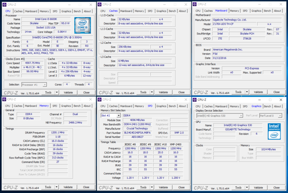
Task: Open the Intel HD Graphics 530 device dropdown
Action: click(x=219, y=116)
